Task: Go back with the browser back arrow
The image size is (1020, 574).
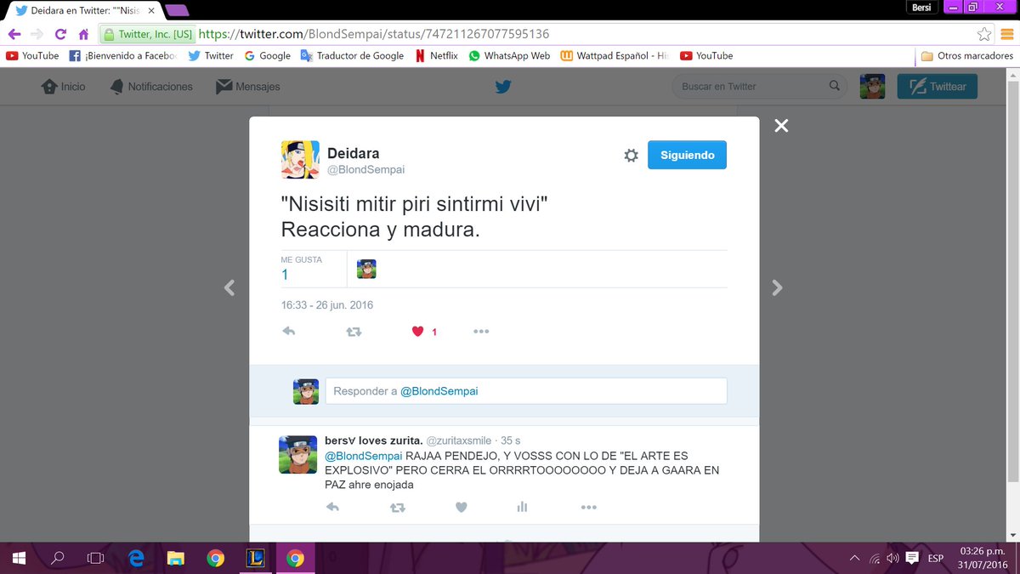Action: point(14,35)
